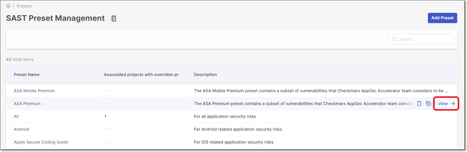Viewport: 467px width, 152px height.
Task: Open the Presets breadcrumb link
Action: 24,6
